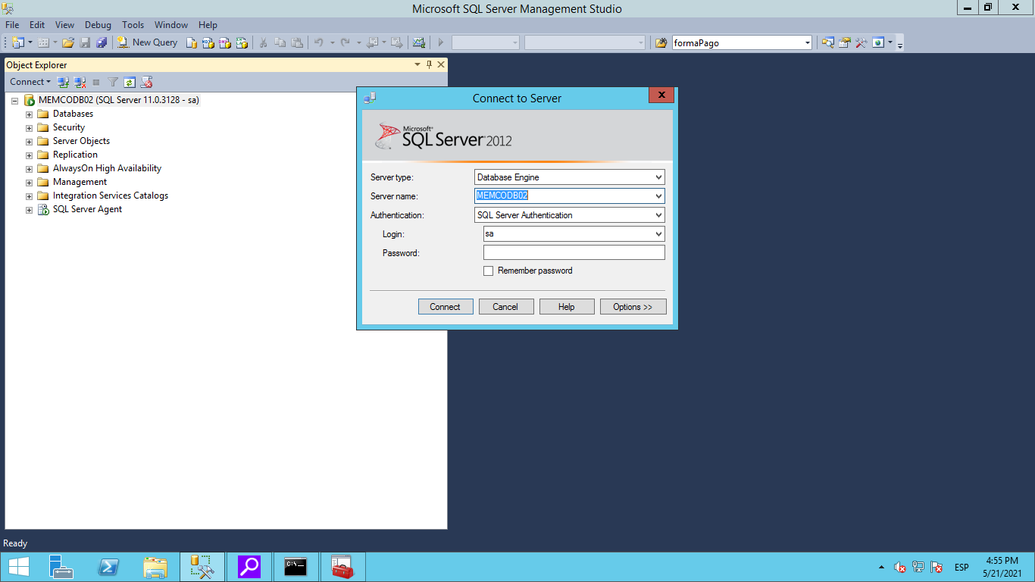
Task: Launch PowerShell from the taskbar
Action: (x=109, y=567)
